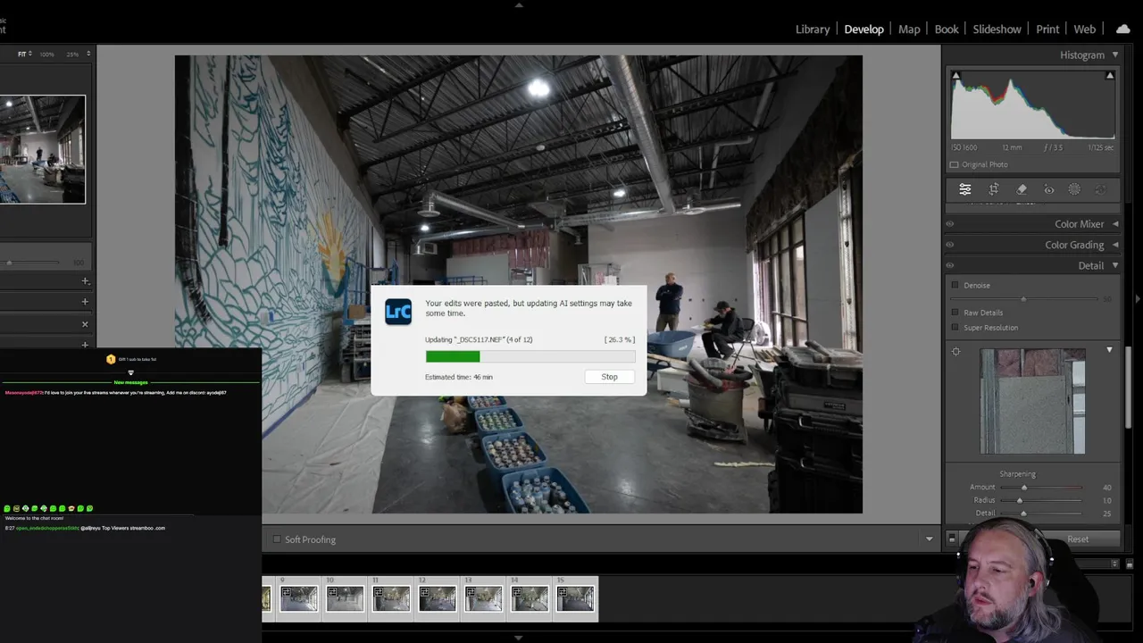Enable the Super Resolution checkbox
This screenshot has width=1143, height=643.
coord(955,328)
